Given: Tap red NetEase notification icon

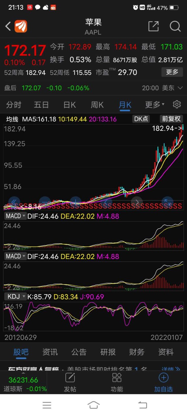Looking at the screenshot, I should tap(30, 7).
